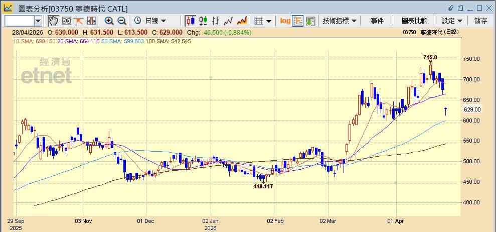Image resolution: width=496 pixels, height=232 pixels.
Task: Click the 600.00 price axis label
Action: point(472,121)
